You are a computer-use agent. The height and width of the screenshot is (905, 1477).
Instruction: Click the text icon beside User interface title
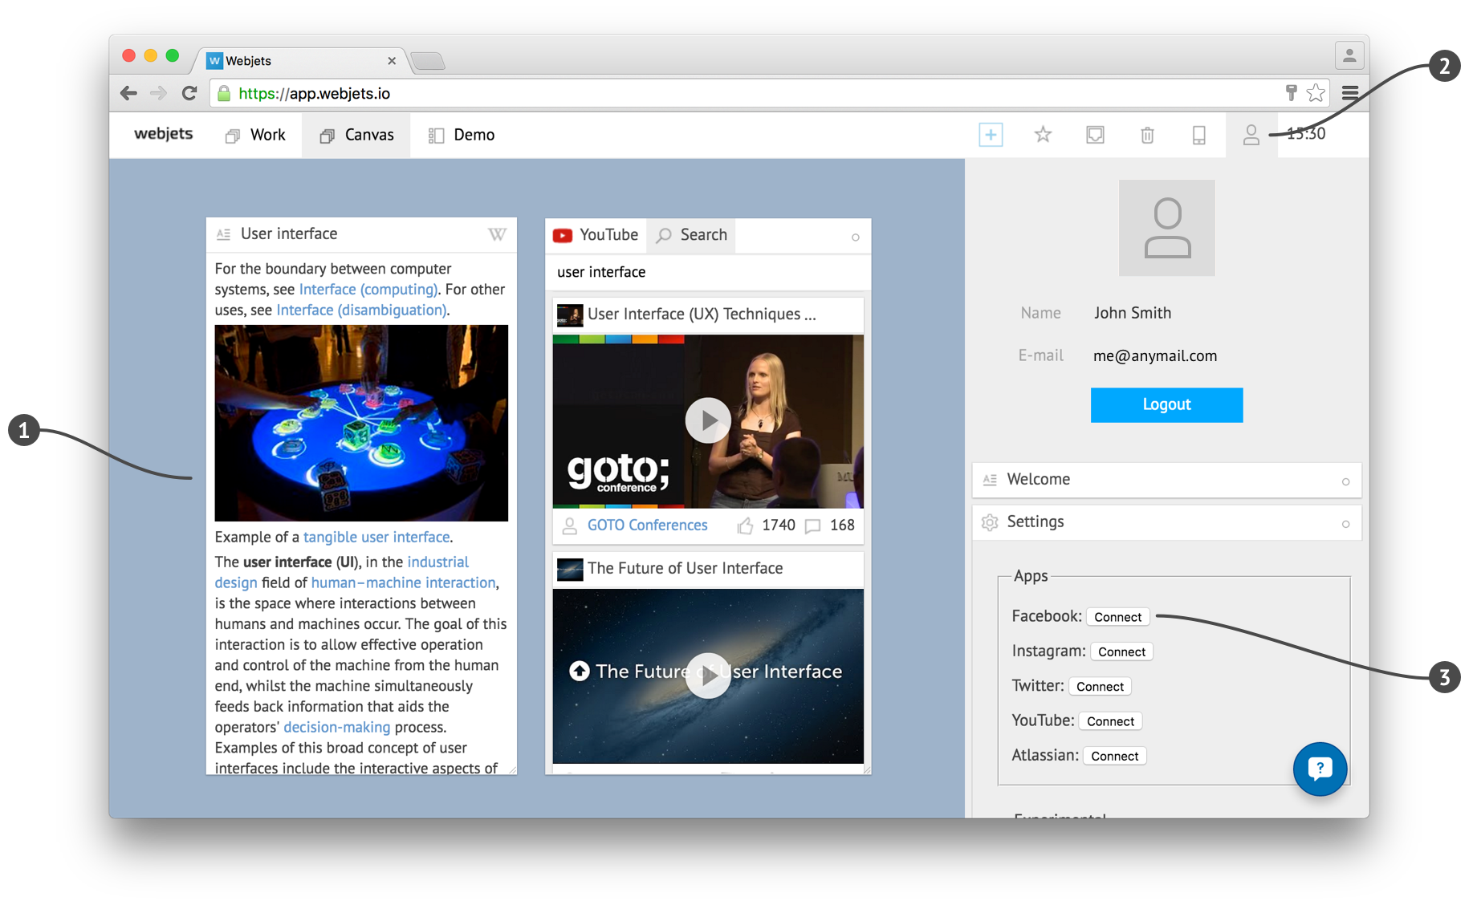pos(224,234)
